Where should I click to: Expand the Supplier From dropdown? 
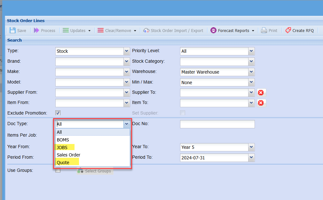126,92
